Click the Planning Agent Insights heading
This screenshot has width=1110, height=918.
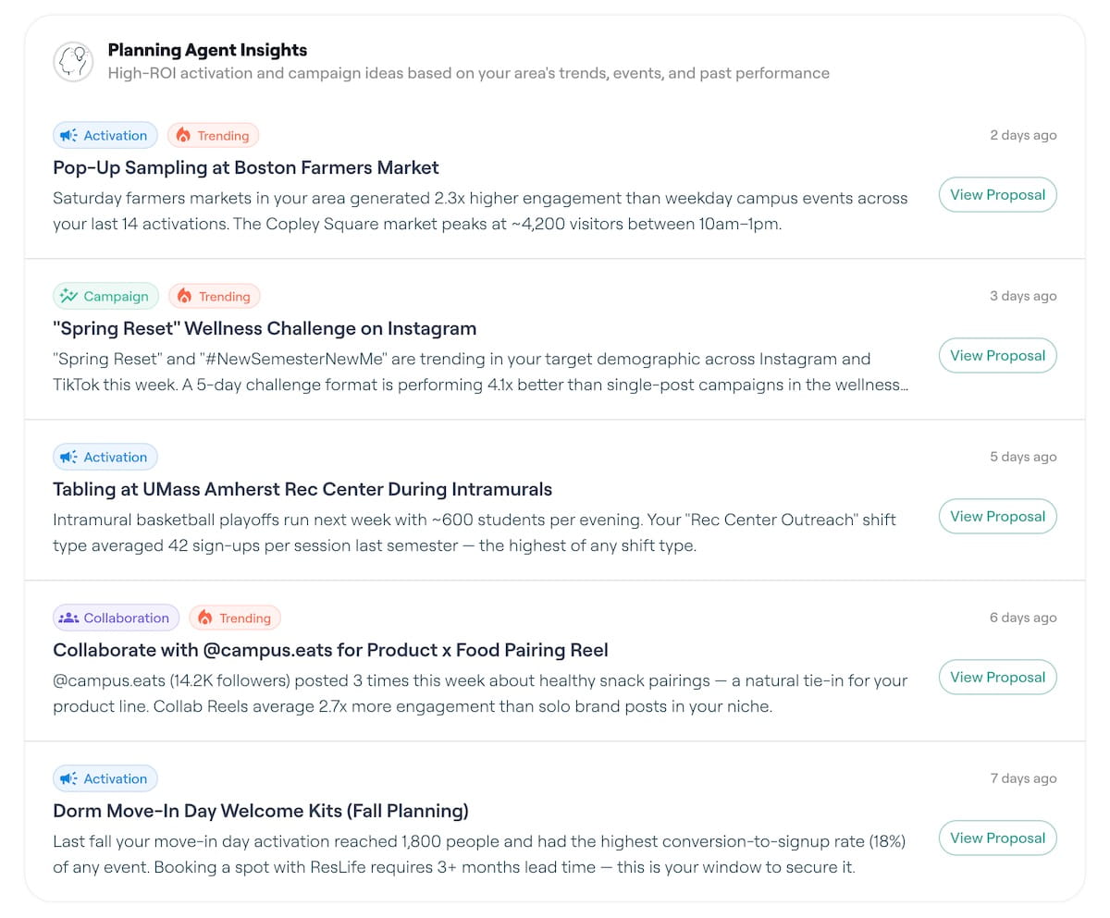coord(207,51)
